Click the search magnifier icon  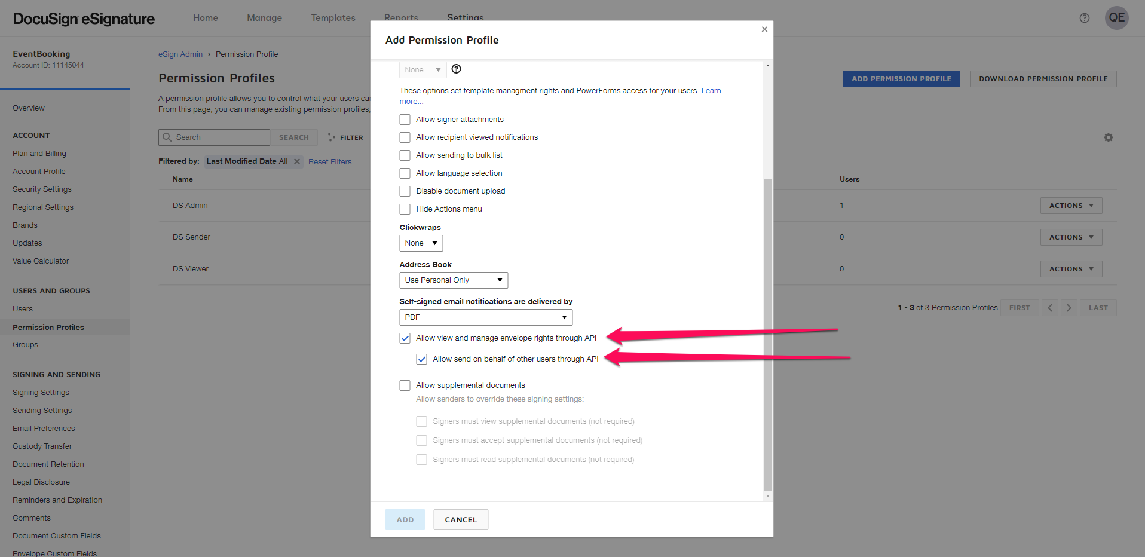(x=167, y=137)
